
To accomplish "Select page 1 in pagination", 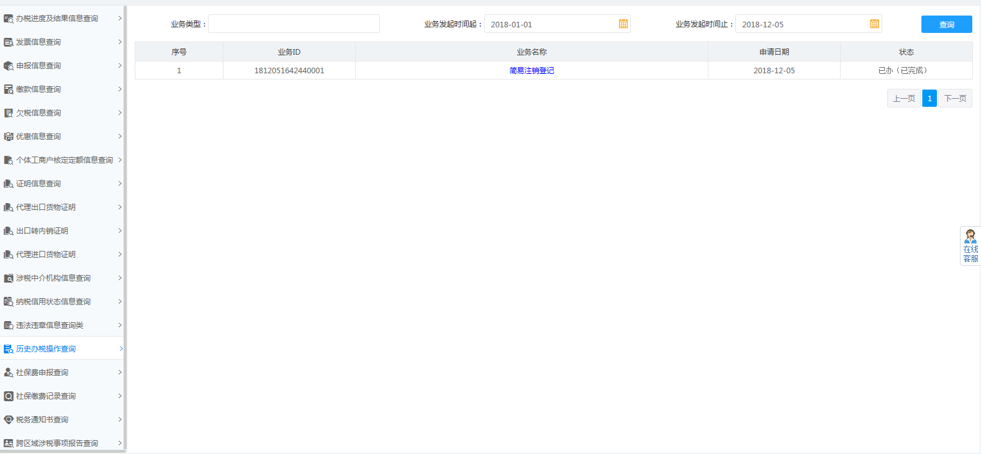I will (x=929, y=98).
